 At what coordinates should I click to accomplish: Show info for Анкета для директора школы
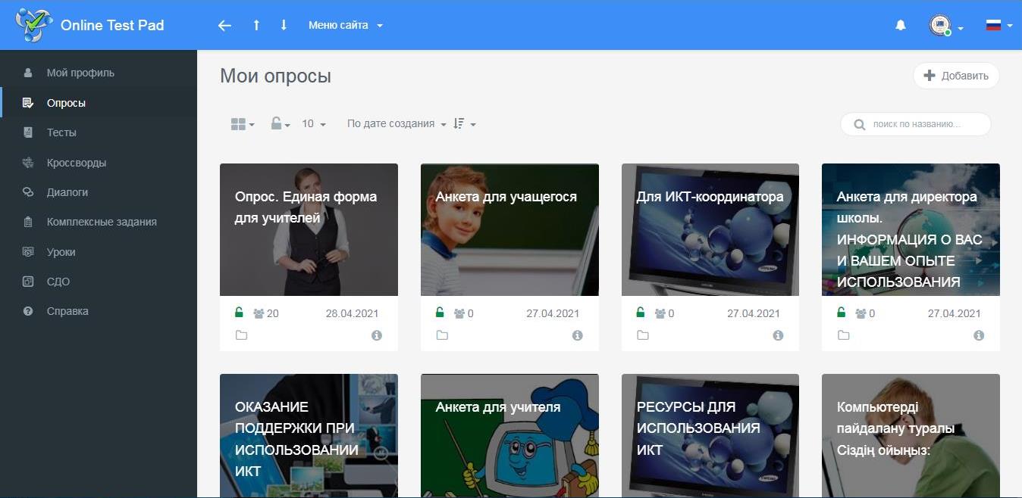point(979,335)
